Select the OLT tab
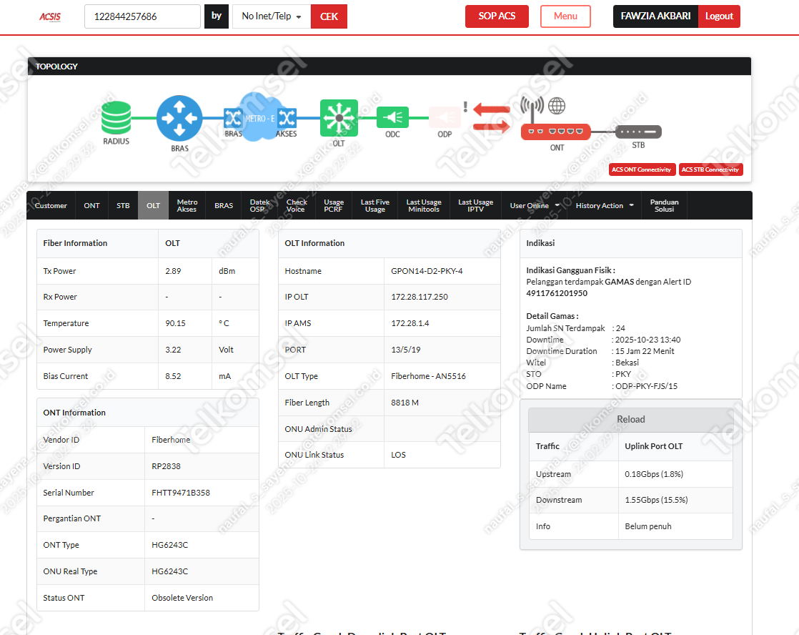 coord(154,205)
